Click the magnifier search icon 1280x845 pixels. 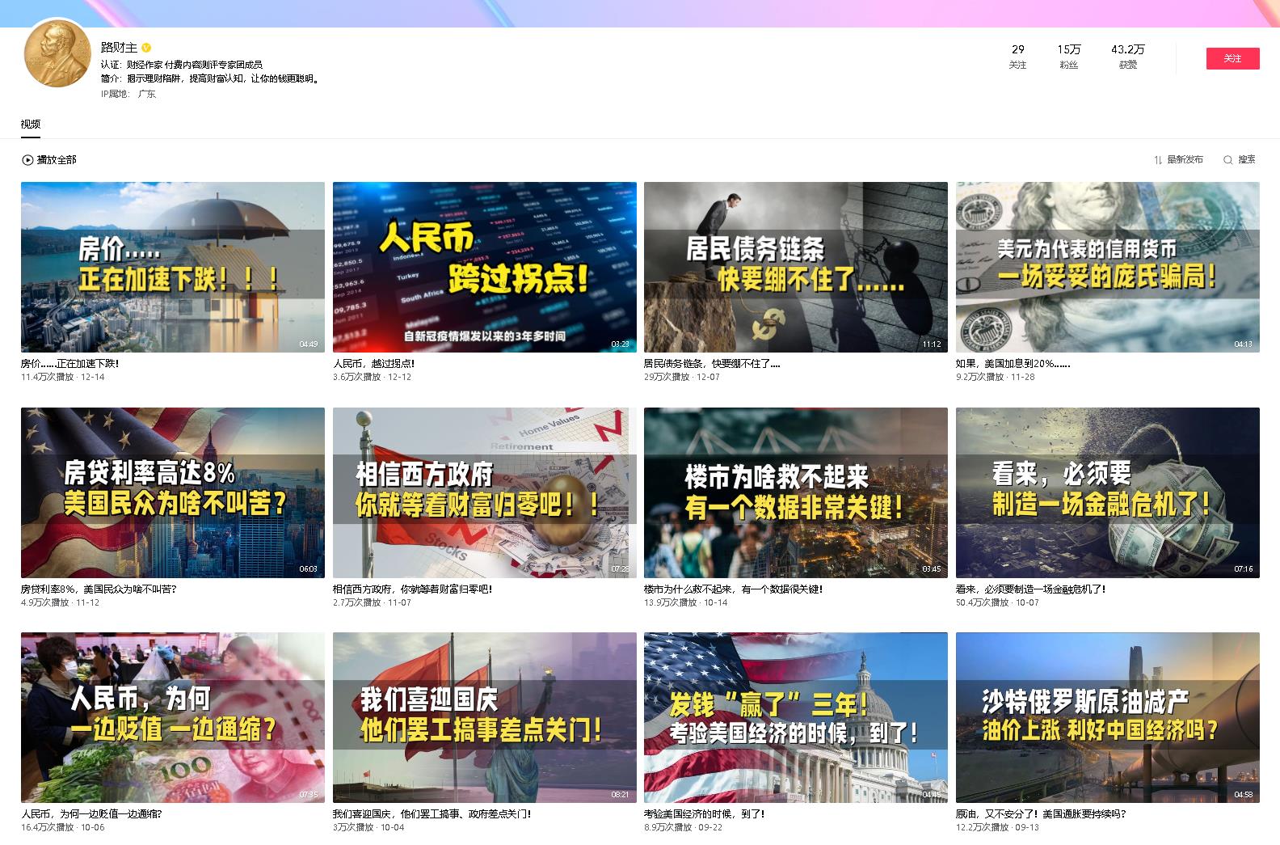pos(1227,160)
